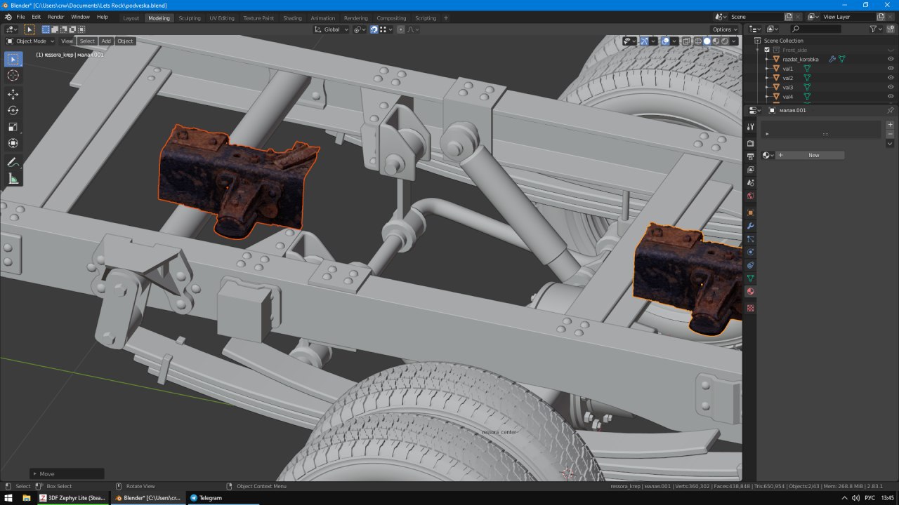Open the Object Constraints properties tab
The width and height of the screenshot is (899, 505).
point(750,265)
